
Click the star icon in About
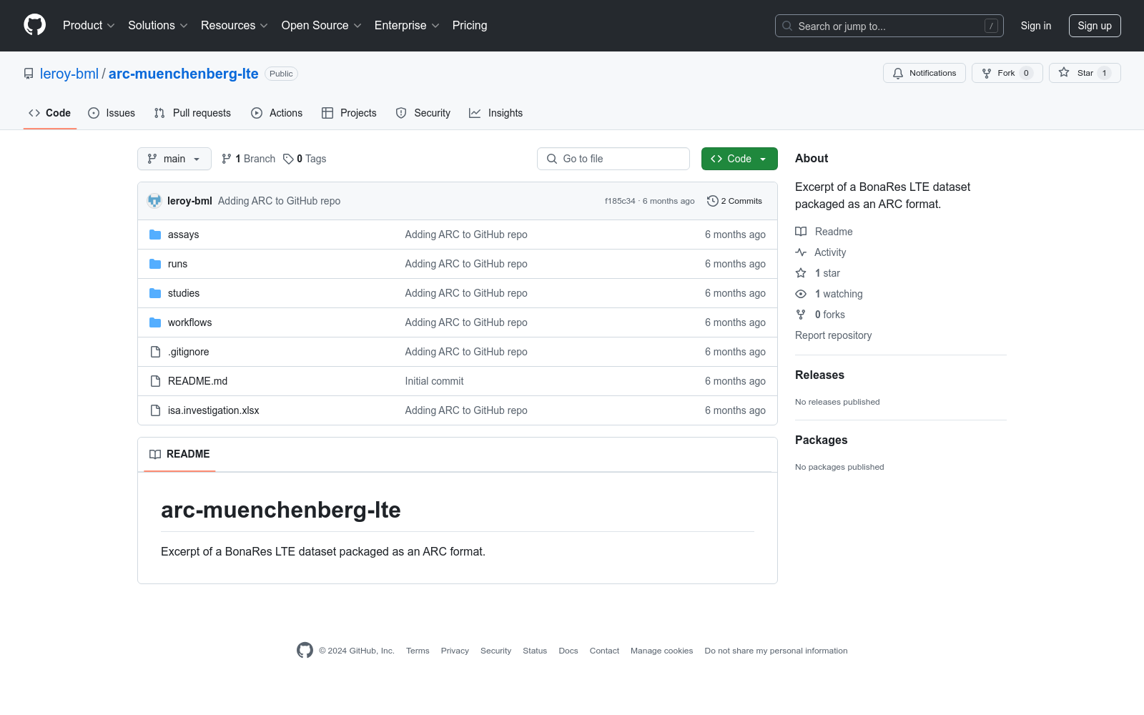[x=801, y=273]
